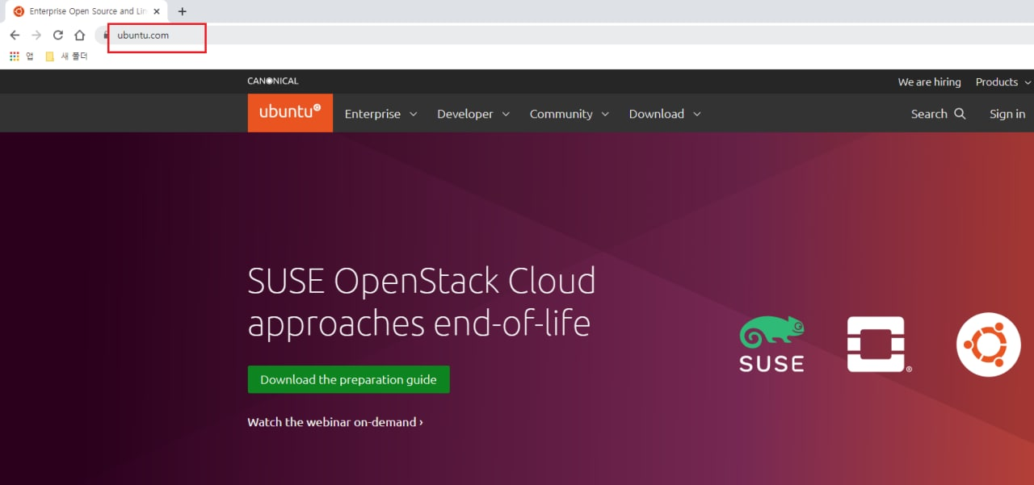
Task: Expand the Developer menu
Action: click(x=473, y=114)
